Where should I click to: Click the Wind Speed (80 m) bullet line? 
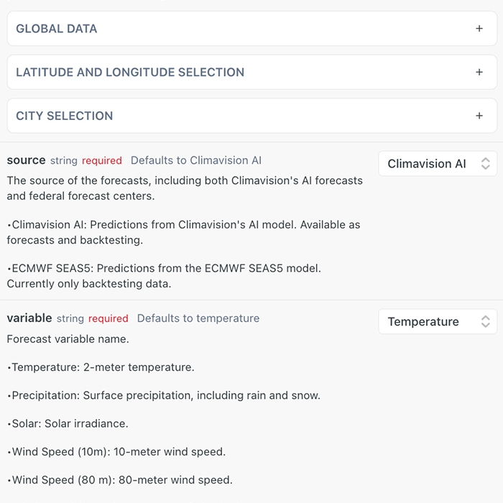click(x=121, y=480)
